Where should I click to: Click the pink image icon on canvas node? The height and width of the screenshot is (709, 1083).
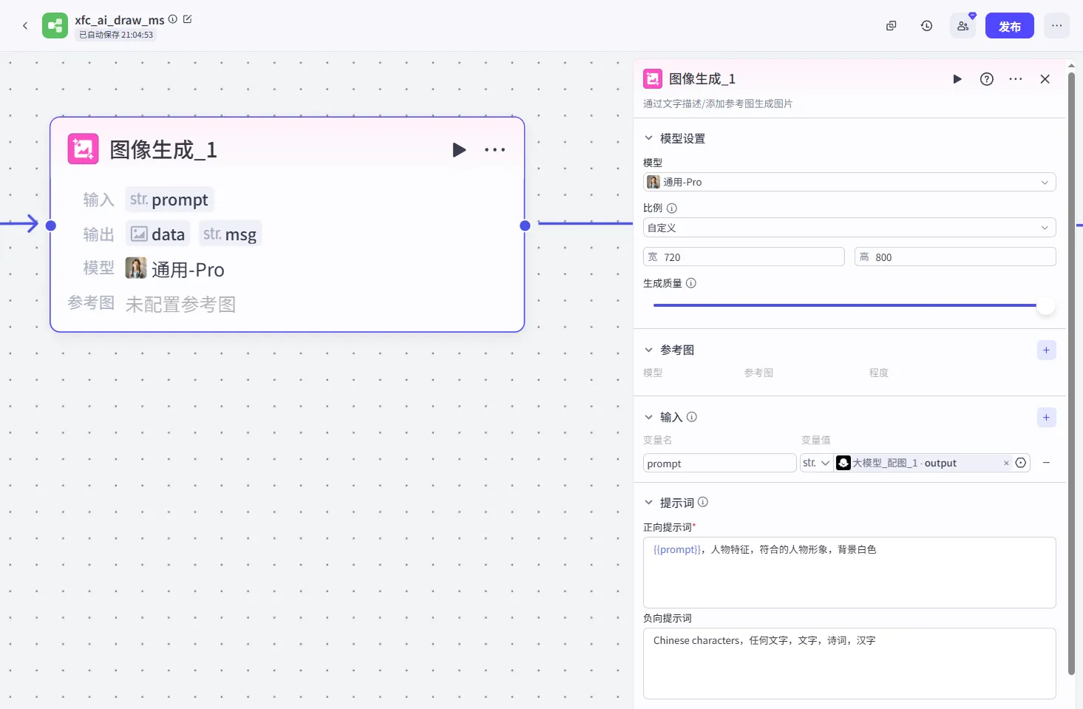[84, 149]
